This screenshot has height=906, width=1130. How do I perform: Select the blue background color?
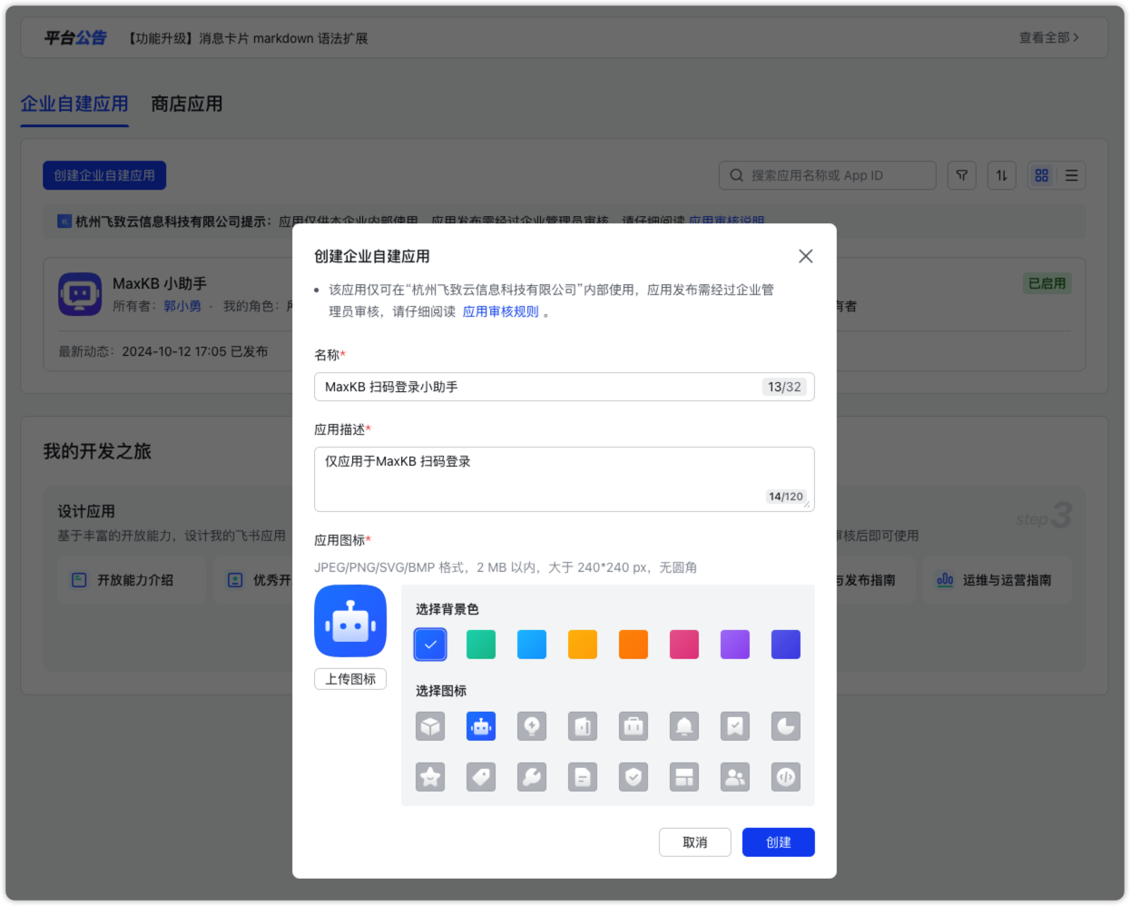(x=430, y=645)
